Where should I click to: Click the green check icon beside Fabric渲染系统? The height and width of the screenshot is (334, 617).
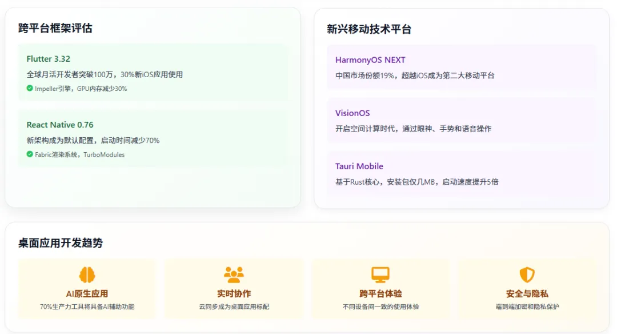click(x=30, y=154)
